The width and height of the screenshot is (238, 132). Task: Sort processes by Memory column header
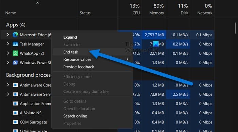pos(157,9)
